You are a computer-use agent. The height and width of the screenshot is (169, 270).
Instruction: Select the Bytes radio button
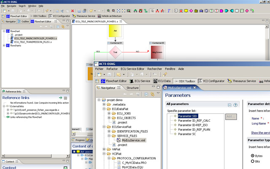coord(253,156)
